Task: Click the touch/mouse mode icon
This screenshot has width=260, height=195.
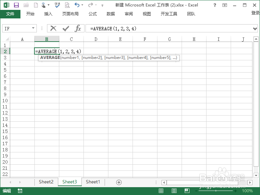Action: click(x=43, y=5)
